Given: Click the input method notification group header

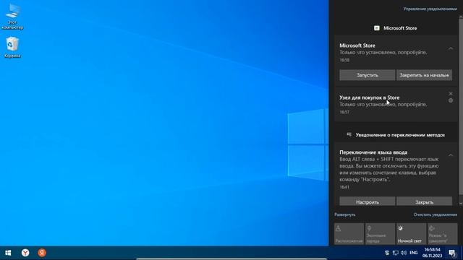Looking at the screenshot, I should (396, 135).
